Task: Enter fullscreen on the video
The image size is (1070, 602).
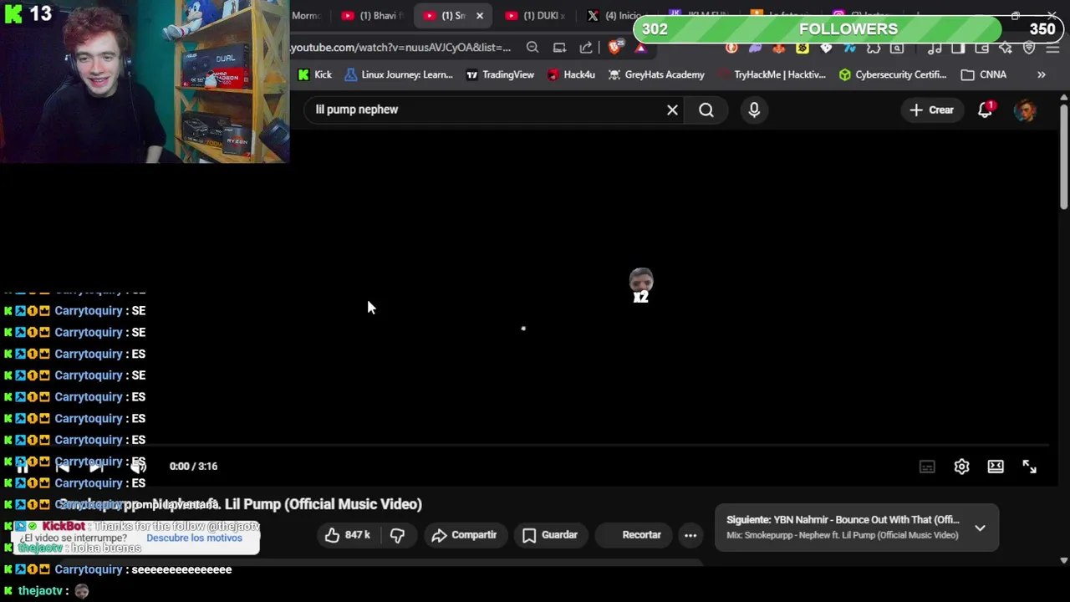Action: (1029, 467)
